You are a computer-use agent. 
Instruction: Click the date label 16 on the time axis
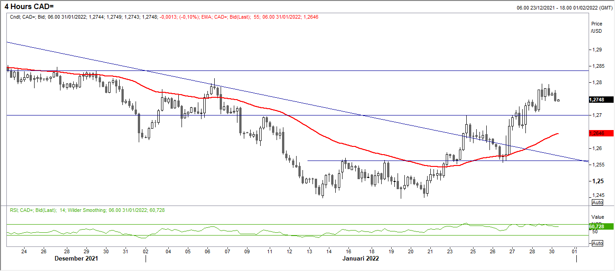[349, 251]
